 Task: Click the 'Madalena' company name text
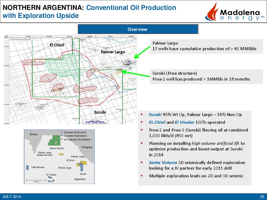coord(240,12)
